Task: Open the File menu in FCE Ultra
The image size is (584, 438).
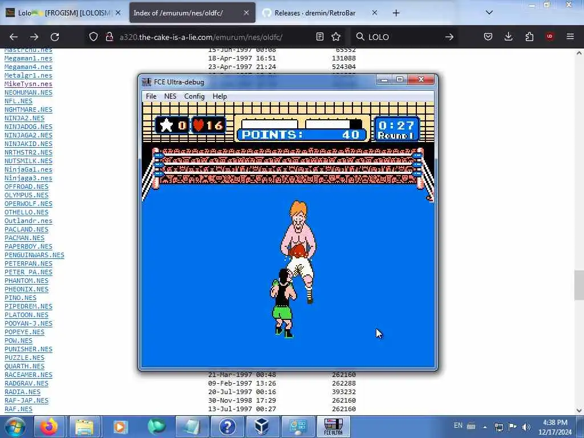Action: point(151,96)
